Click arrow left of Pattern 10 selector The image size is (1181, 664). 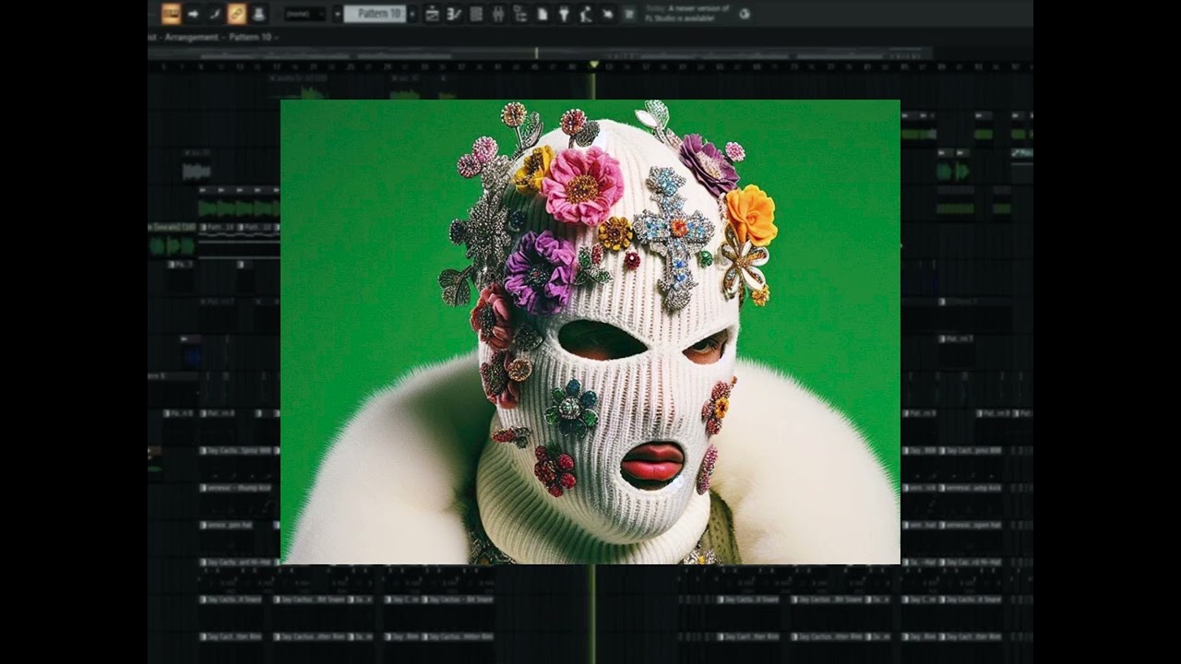[x=337, y=14]
